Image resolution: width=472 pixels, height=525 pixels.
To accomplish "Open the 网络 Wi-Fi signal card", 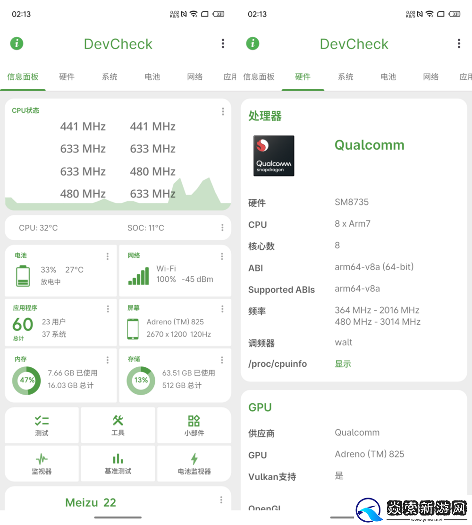I will tap(175, 271).
